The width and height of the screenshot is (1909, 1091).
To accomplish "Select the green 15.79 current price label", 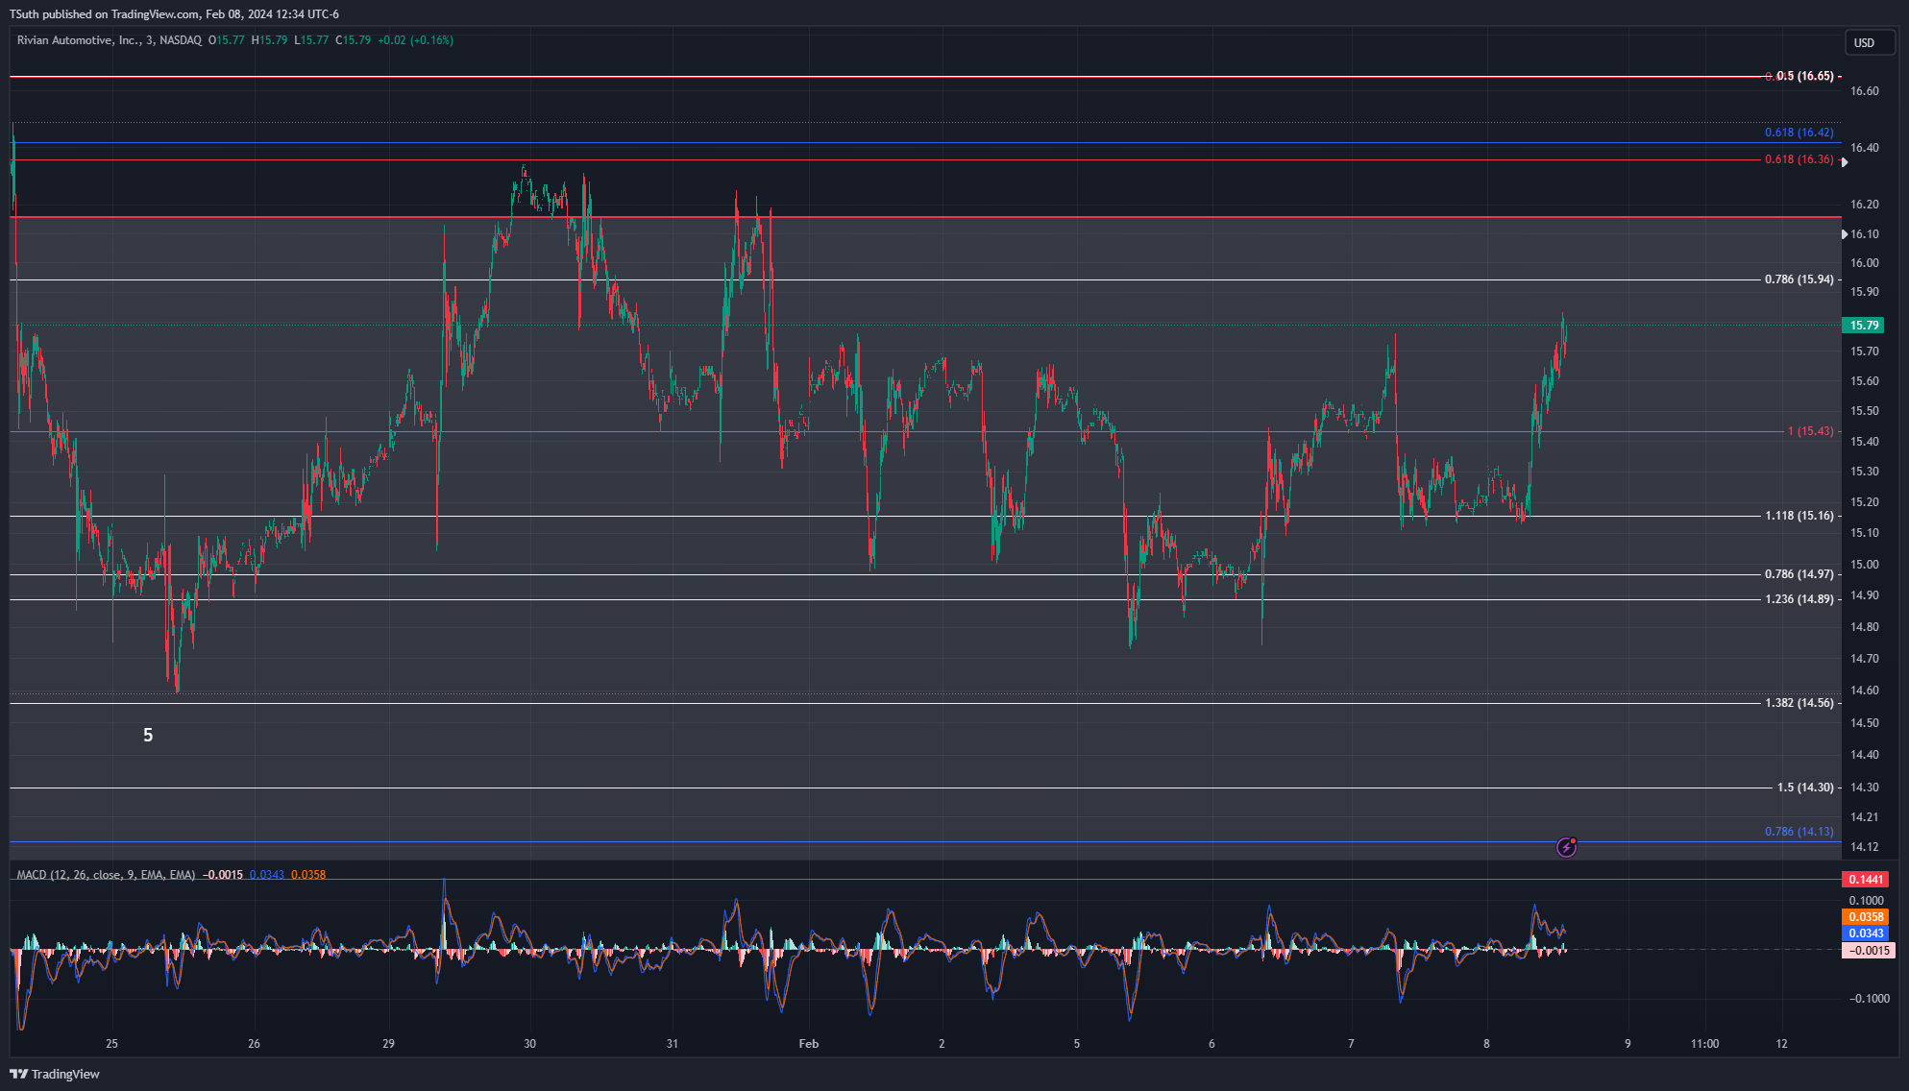I will click(1863, 326).
